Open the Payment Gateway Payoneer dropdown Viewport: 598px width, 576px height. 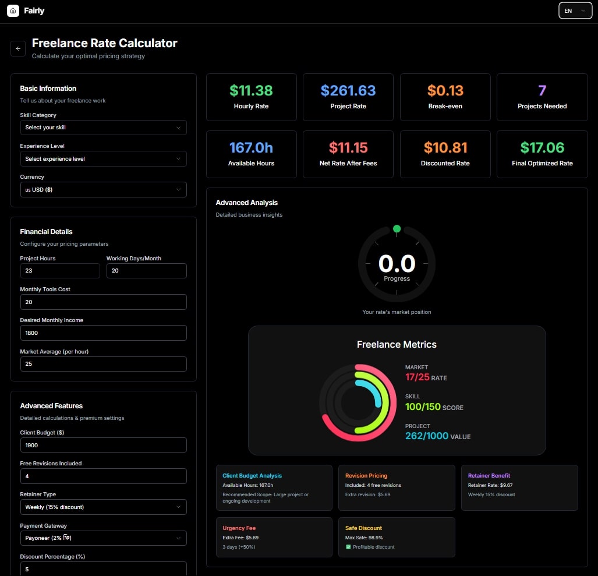coord(103,538)
